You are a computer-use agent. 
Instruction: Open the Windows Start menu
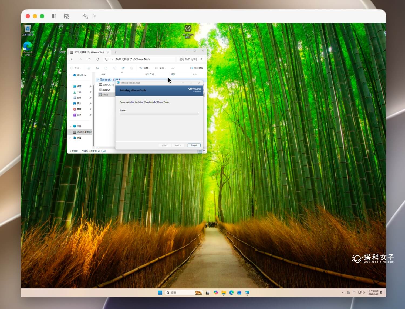pyautogui.click(x=160, y=293)
